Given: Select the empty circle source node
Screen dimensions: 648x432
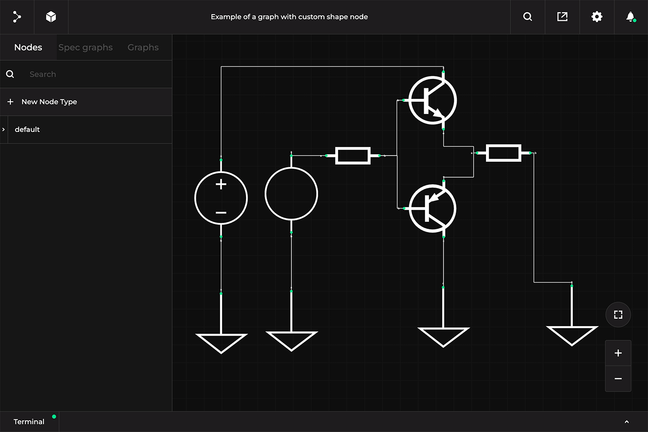Looking at the screenshot, I should click(291, 194).
